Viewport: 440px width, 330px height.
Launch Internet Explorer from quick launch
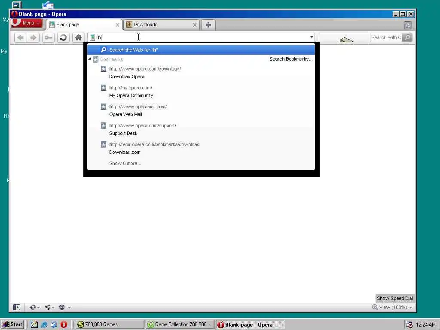click(44, 325)
